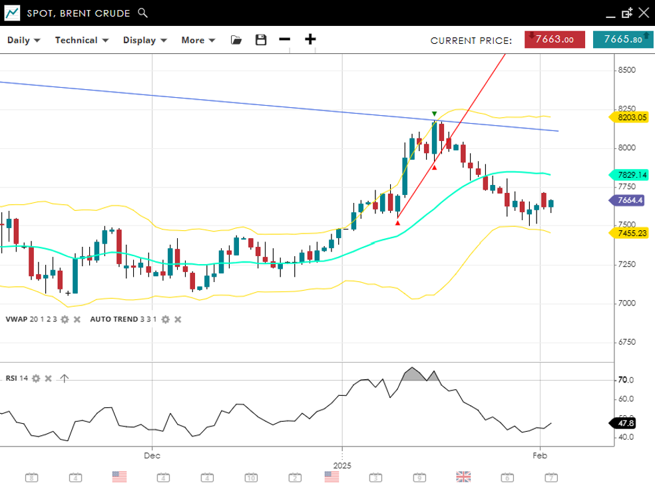Click the open folder icon

(x=236, y=40)
